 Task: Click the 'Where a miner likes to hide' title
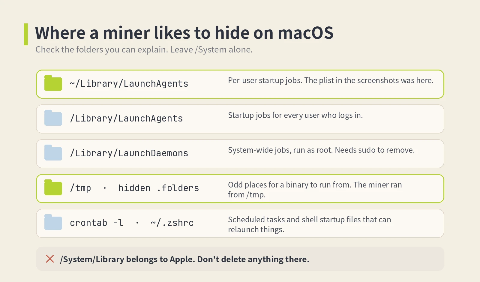(x=184, y=33)
